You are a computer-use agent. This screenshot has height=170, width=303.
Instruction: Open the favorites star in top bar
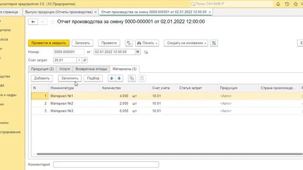295,4
